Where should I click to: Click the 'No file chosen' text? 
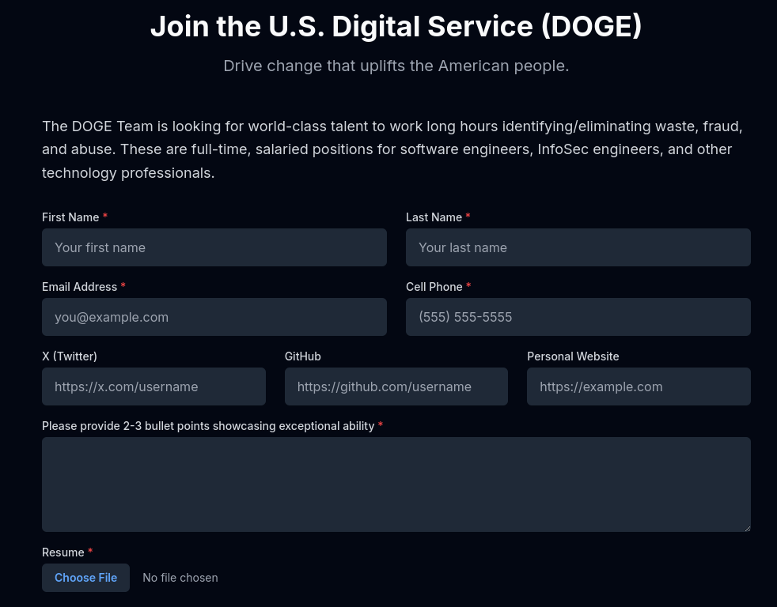[180, 578]
